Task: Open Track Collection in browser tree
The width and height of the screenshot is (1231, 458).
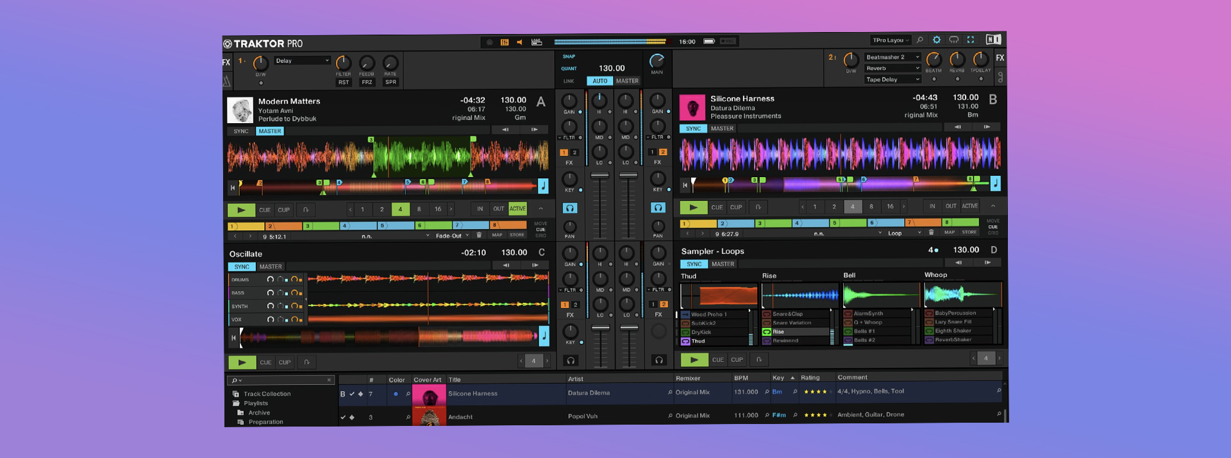Action: tap(267, 394)
